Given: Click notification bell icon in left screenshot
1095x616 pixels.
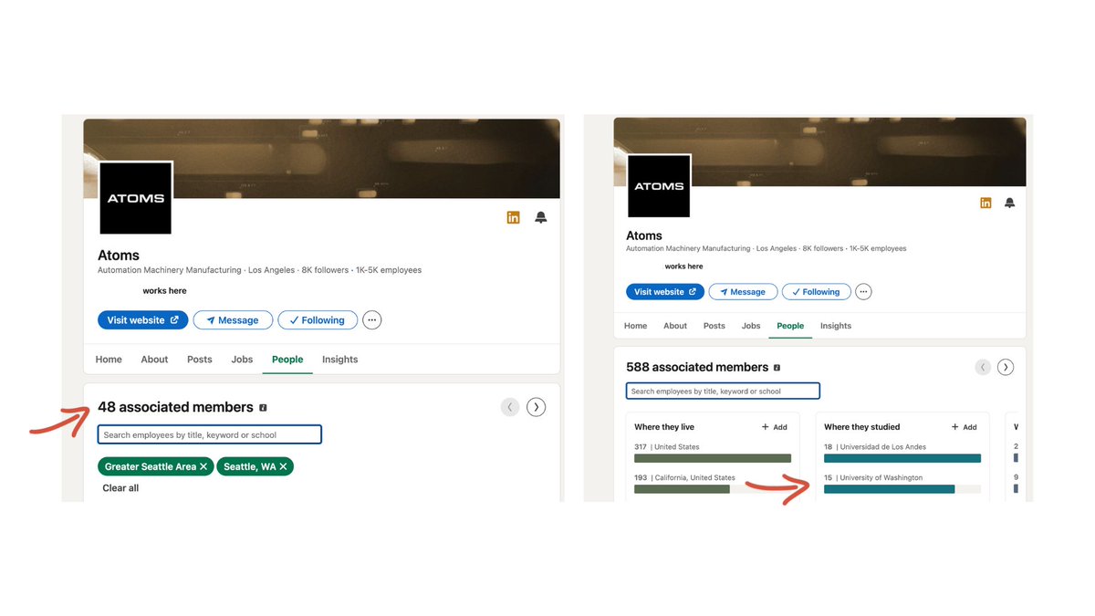Looking at the screenshot, I should [x=541, y=217].
